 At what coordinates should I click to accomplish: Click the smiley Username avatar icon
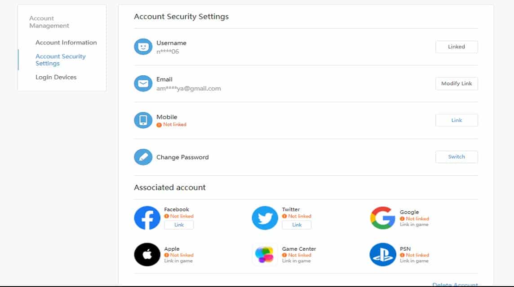[142, 46]
